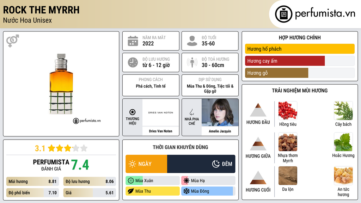Screen dimensions: 361x203
Task: Click the Hương đầu pyramid icon
Action: coord(258,110)
